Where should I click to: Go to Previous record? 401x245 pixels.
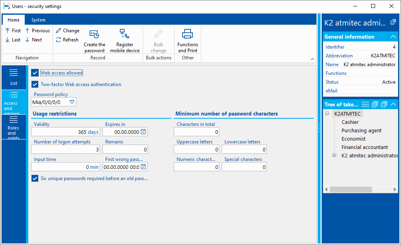37,31
